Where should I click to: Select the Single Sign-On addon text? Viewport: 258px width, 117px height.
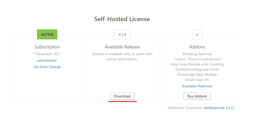pos(197,80)
